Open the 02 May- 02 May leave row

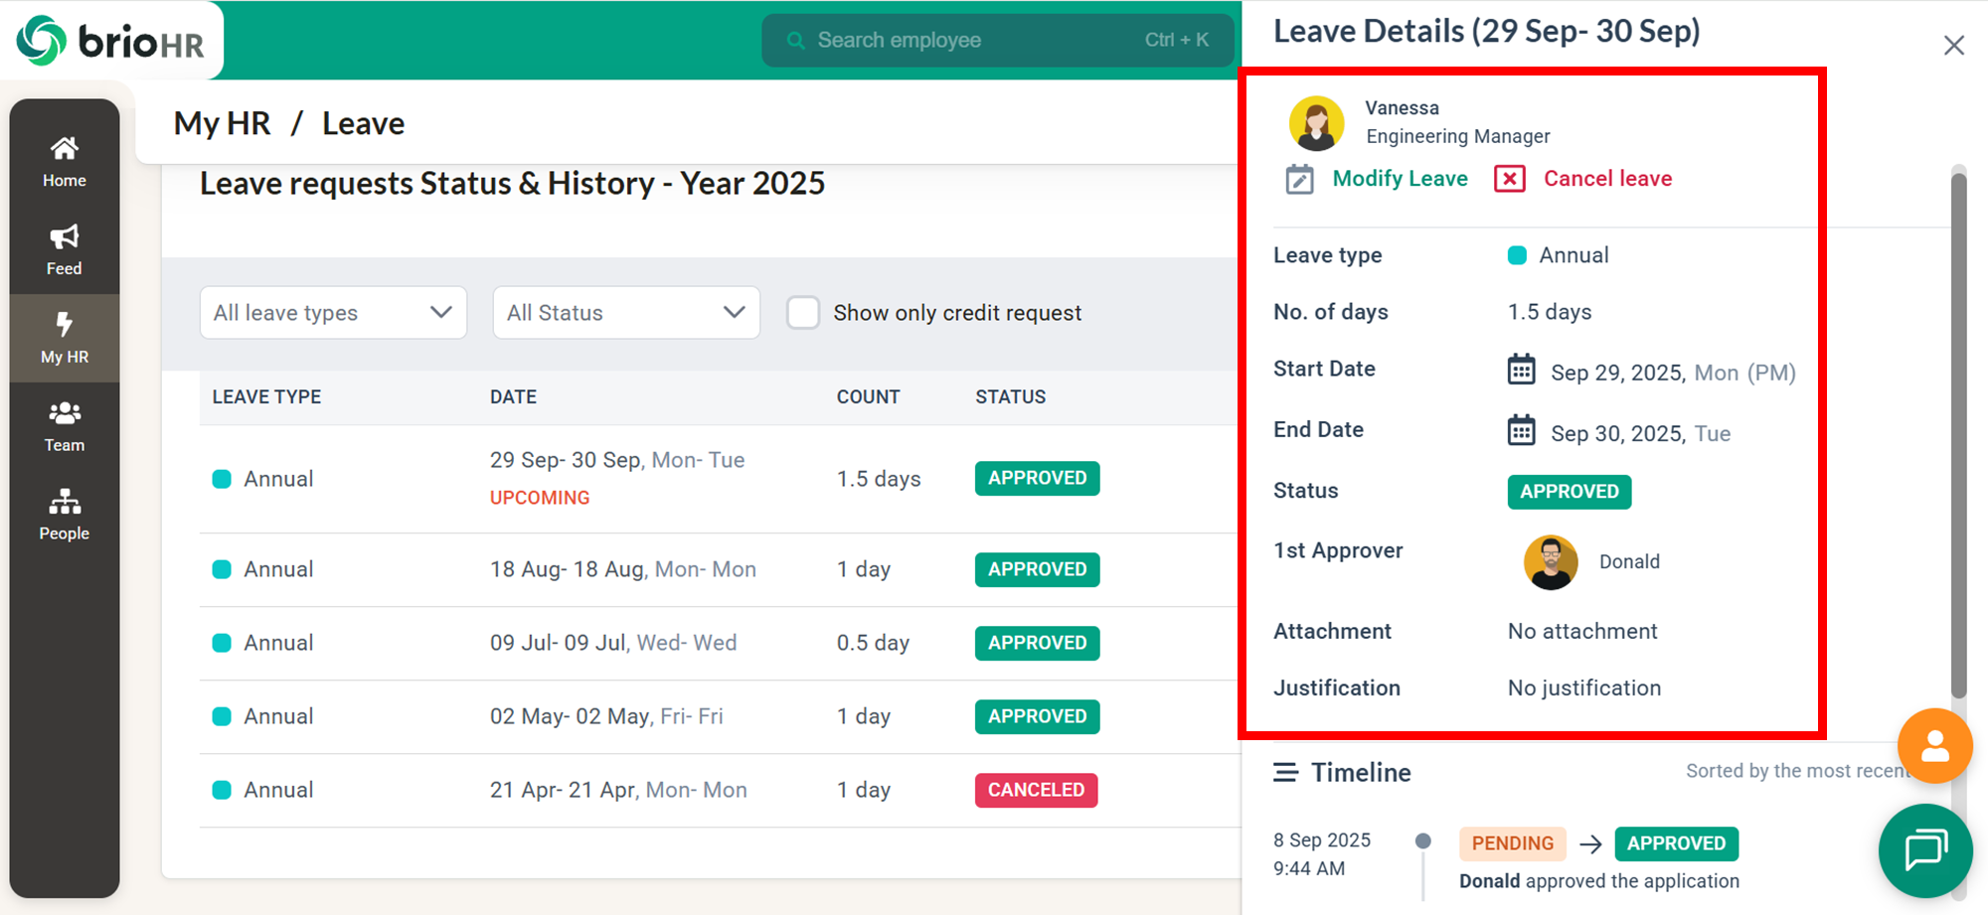point(720,716)
